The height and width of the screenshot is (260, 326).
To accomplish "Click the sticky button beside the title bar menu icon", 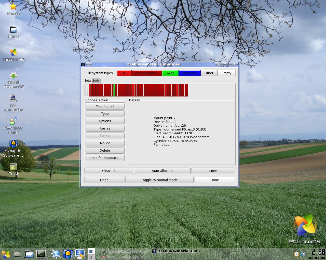I will point(89,64).
